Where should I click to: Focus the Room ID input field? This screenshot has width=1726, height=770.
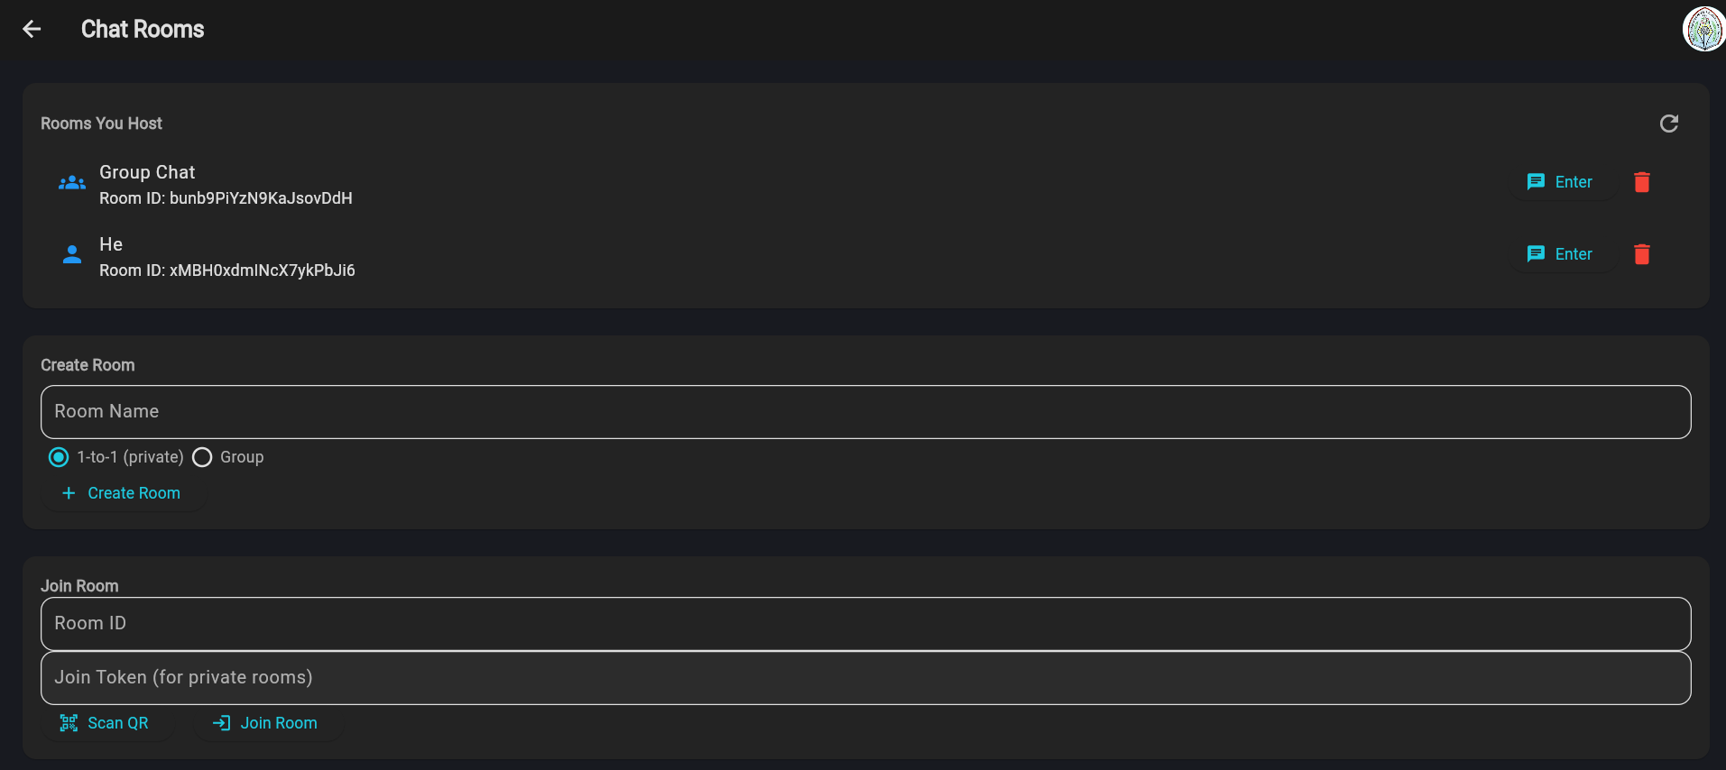pos(865,624)
